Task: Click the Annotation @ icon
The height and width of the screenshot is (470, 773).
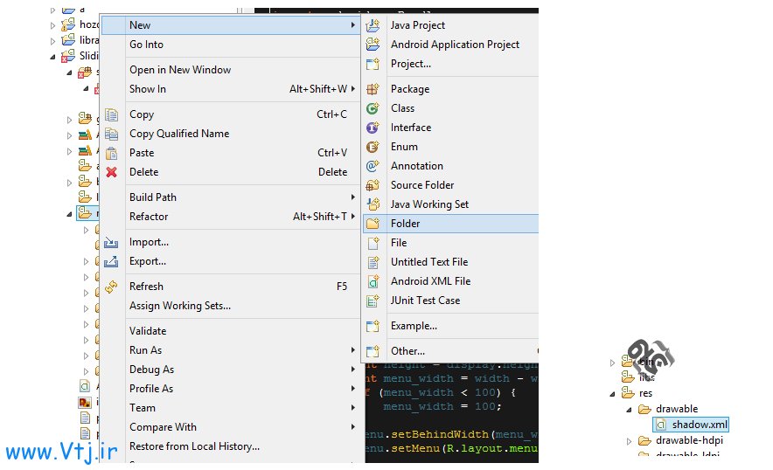Action: 373,166
